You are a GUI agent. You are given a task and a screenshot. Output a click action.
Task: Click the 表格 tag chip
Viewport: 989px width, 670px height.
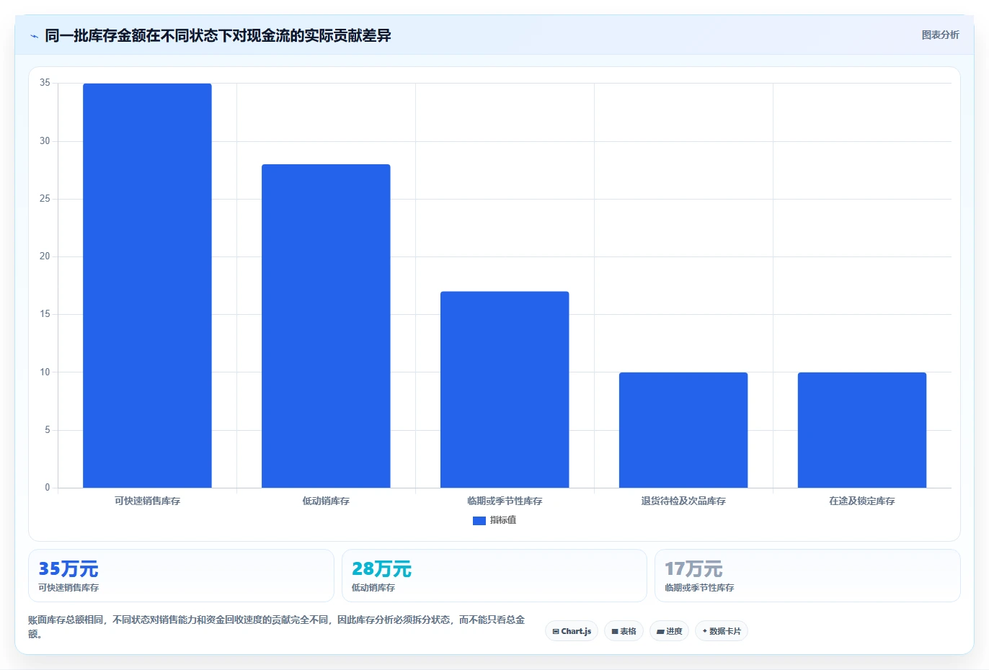624,631
